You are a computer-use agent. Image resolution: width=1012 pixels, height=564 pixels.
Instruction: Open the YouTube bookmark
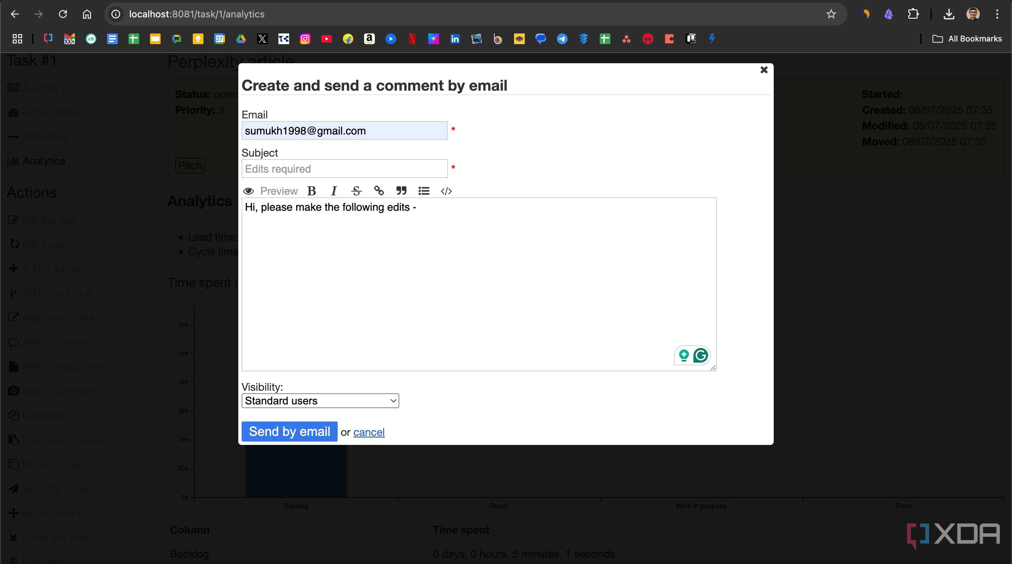[327, 38]
